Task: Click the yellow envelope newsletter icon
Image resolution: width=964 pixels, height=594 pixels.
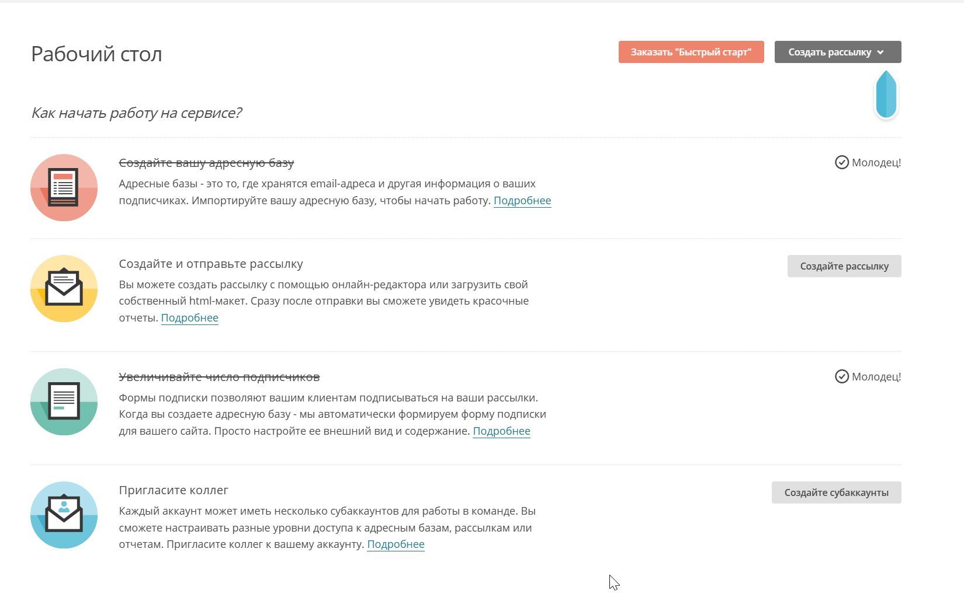Action: tap(64, 289)
